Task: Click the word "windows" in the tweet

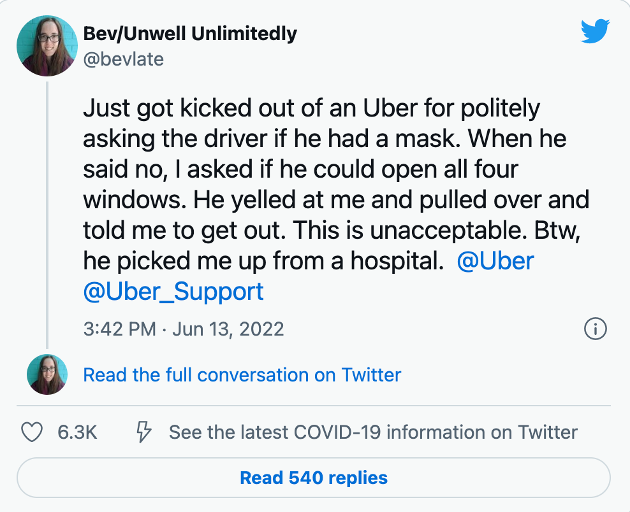Action: point(131,201)
